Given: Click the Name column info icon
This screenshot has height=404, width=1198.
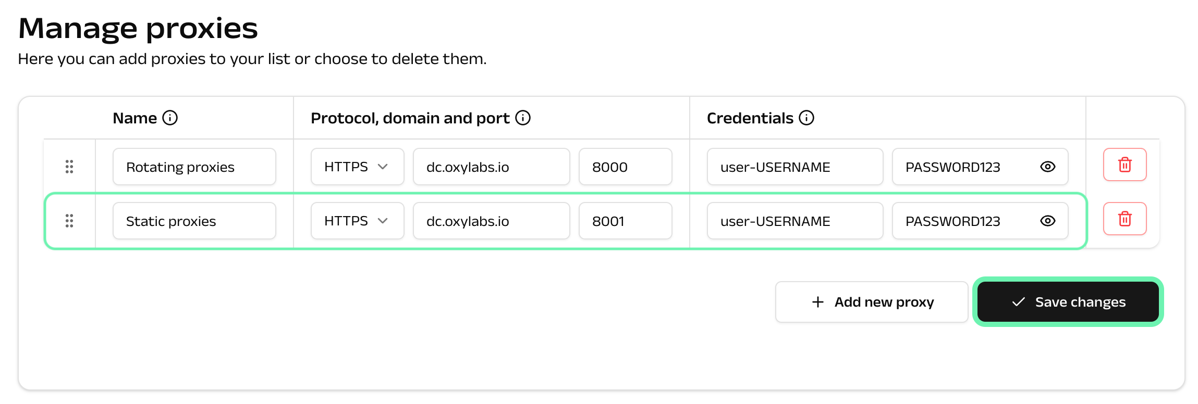Looking at the screenshot, I should click(x=170, y=118).
